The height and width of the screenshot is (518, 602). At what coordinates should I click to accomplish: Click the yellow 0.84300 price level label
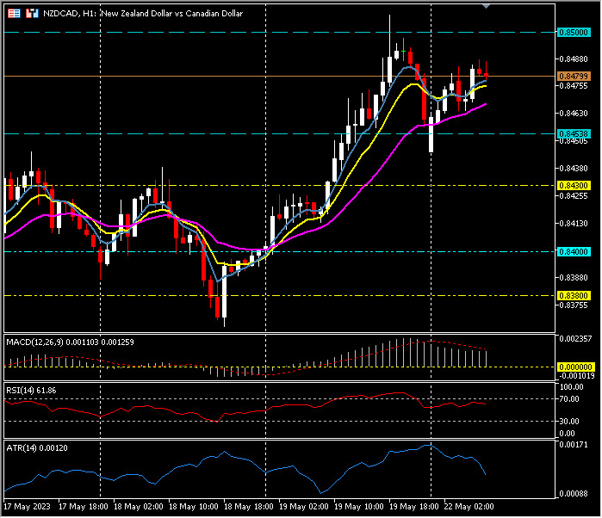[574, 185]
